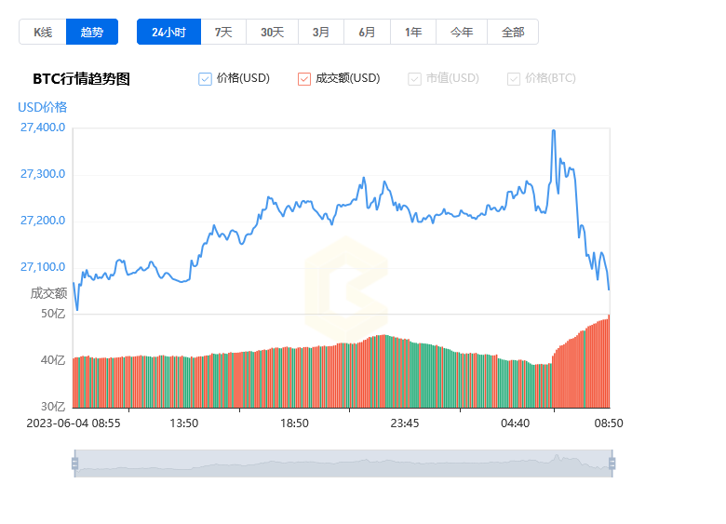Click the 18:50 time axis label
The width and height of the screenshot is (726, 524).
click(x=294, y=423)
